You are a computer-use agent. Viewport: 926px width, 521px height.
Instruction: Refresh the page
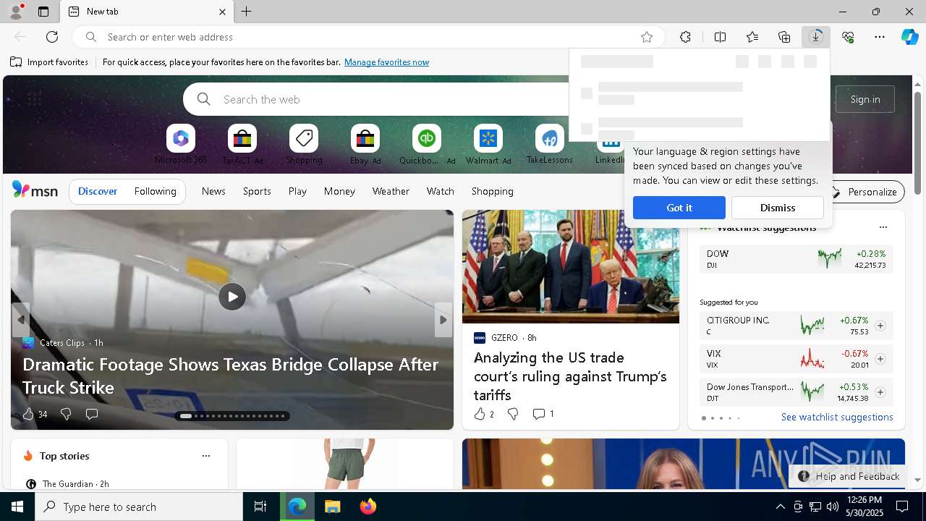tap(52, 37)
